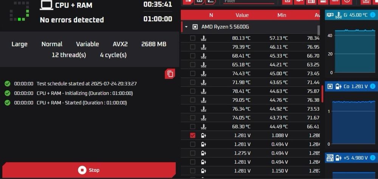Click the GPU card icon in the 45.00 °C graph header
Screen dimensions: 378x179
pos(330,15)
